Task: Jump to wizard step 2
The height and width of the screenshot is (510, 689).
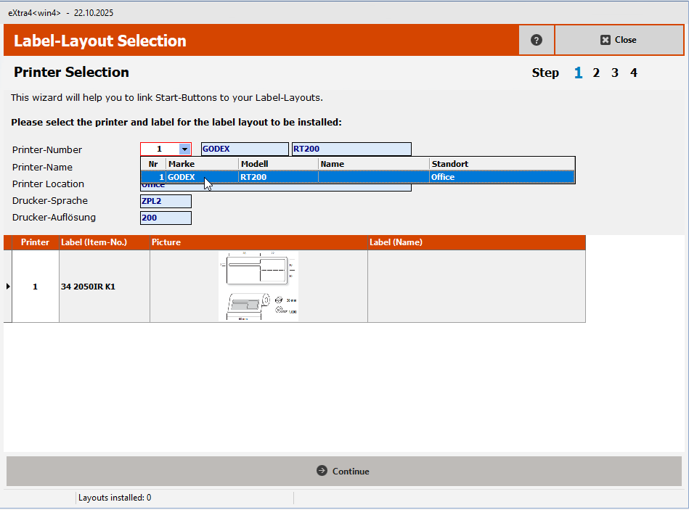Action: [x=596, y=73]
